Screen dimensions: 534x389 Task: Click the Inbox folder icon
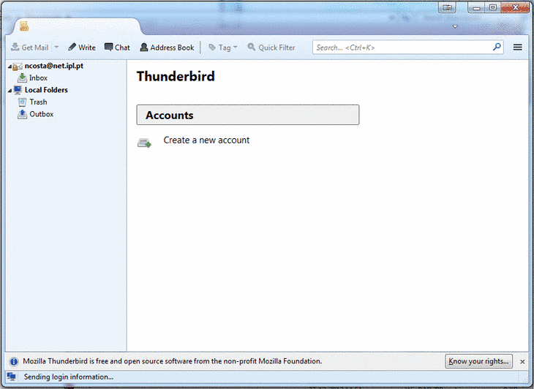pos(22,78)
